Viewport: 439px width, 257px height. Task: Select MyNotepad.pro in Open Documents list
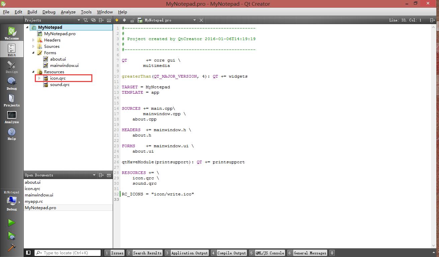pyautogui.click(x=68, y=208)
